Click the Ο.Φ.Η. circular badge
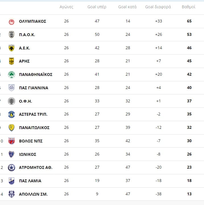 click(x=11, y=101)
